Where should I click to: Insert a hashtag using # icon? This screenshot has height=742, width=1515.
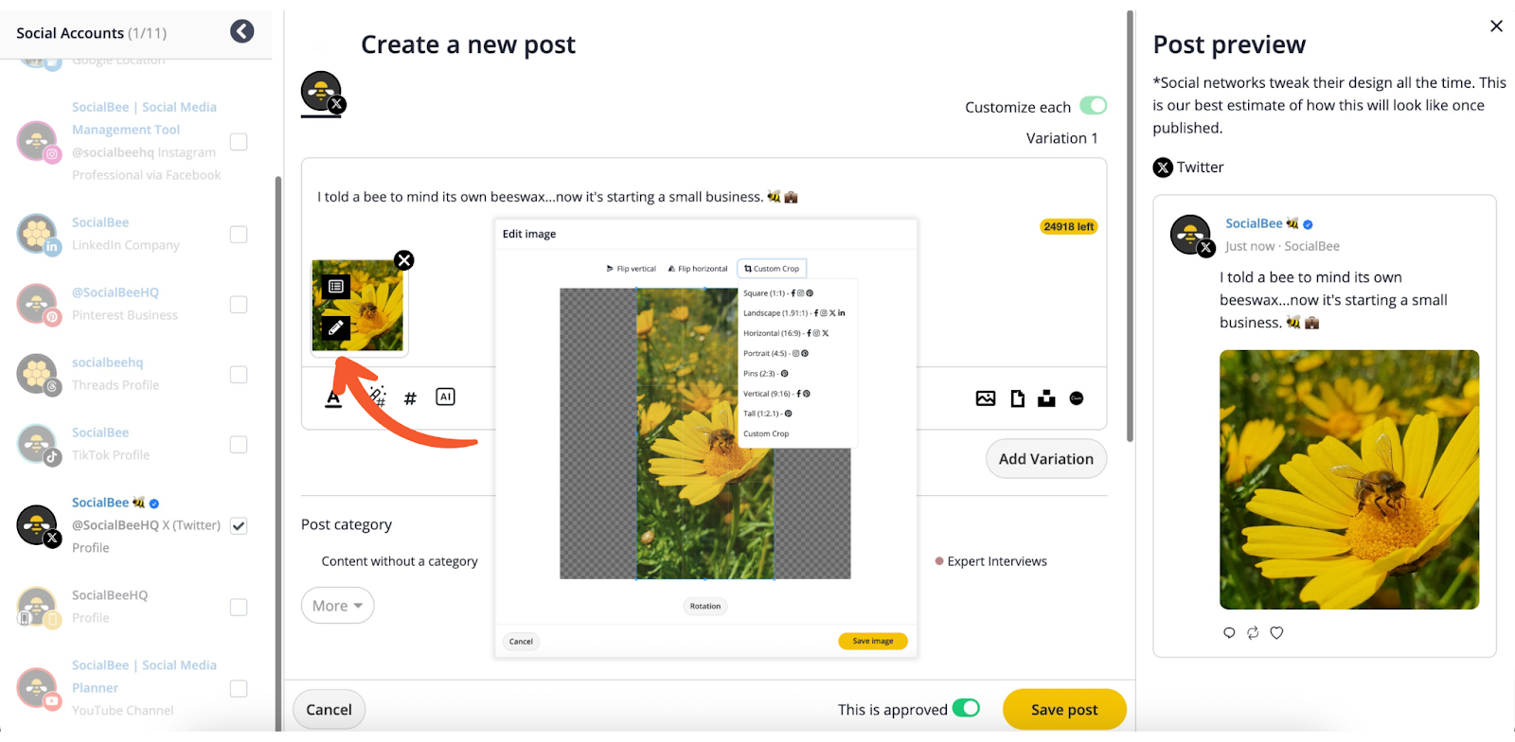pos(410,398)
